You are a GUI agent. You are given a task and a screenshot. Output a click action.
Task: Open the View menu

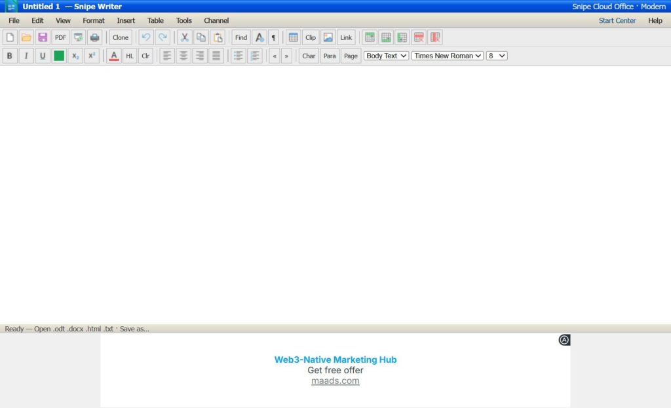pos(63,20)
